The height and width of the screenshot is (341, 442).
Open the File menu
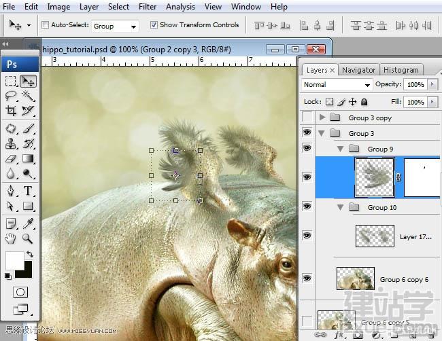pyautogui.click(x=9, y=7)
